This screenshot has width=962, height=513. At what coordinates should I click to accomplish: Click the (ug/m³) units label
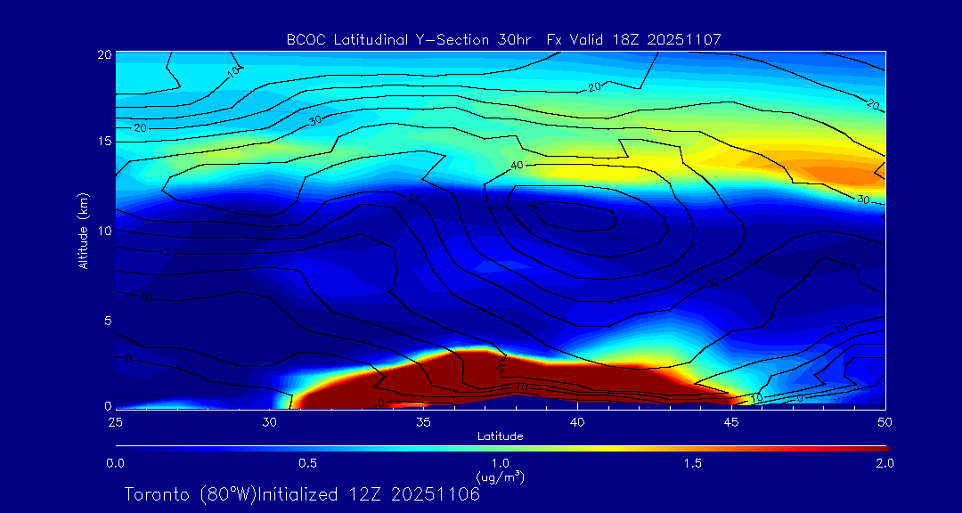click(500, 476)
